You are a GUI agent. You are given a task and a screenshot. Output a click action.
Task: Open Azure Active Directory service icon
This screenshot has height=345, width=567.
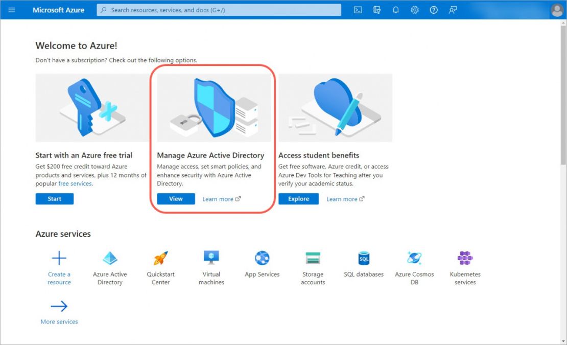coord(110,258)
